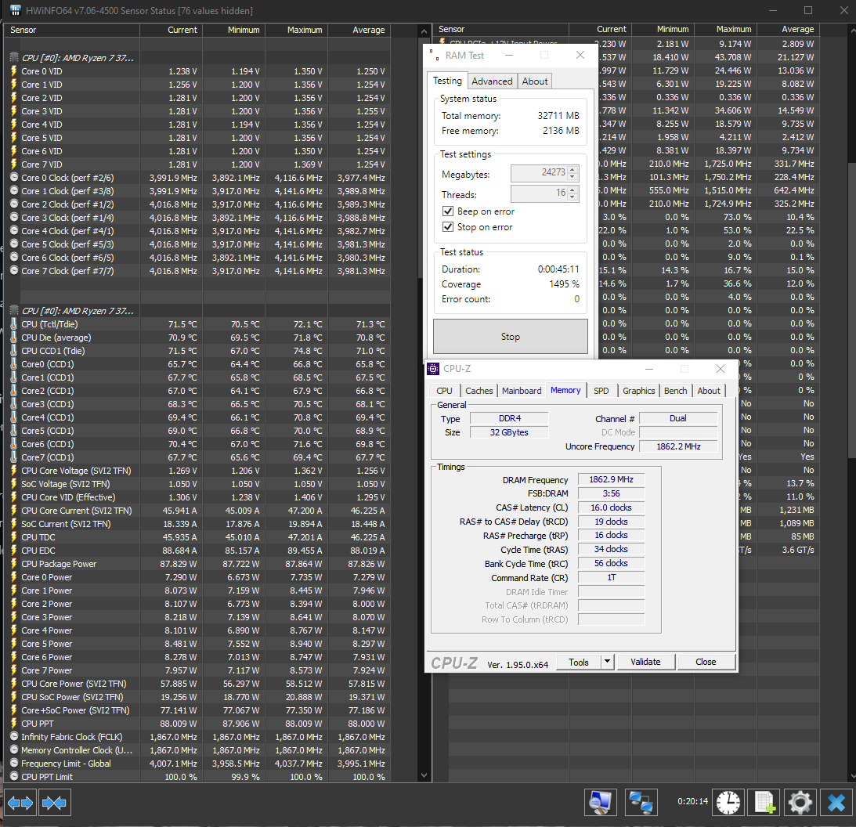This screenshot has height=827, width=856.
Task: Click the CAS# Latency value 16.0 clocks
Action: 611,507
